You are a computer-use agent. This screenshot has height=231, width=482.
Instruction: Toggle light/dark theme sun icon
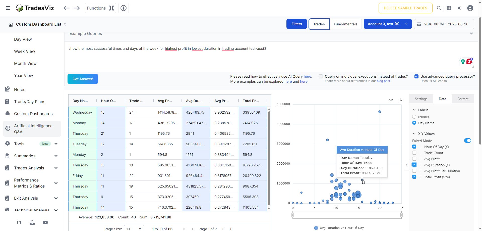click(x=459, y=8)
